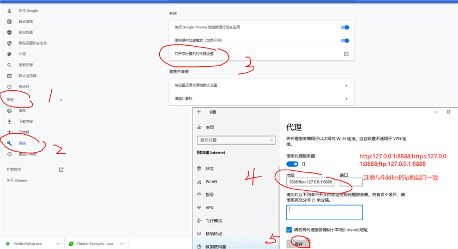Open 启动时 power icon in Chrome sidebar
The width and height of the screenshot is (458, 249).
point(9,86)
